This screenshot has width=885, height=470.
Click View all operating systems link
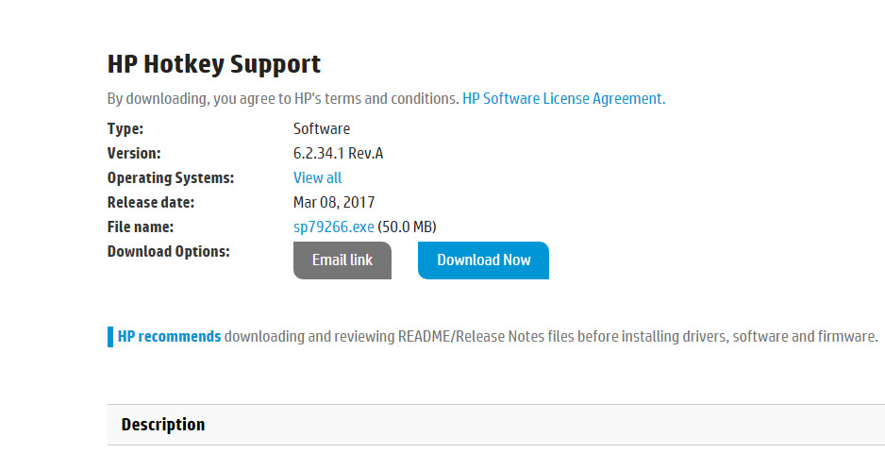point(317,178)
